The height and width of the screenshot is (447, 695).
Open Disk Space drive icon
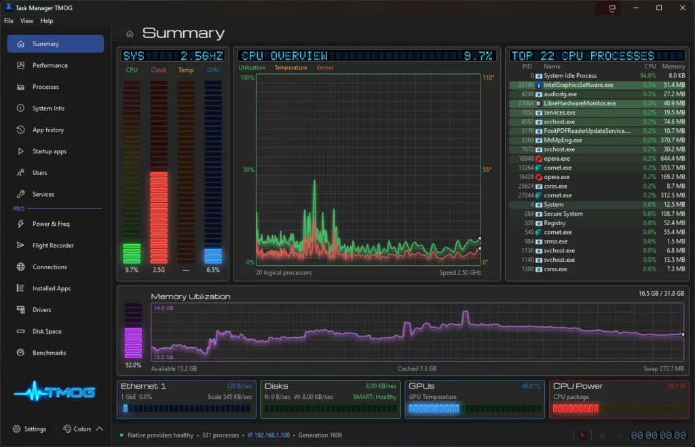coord(20,331)
